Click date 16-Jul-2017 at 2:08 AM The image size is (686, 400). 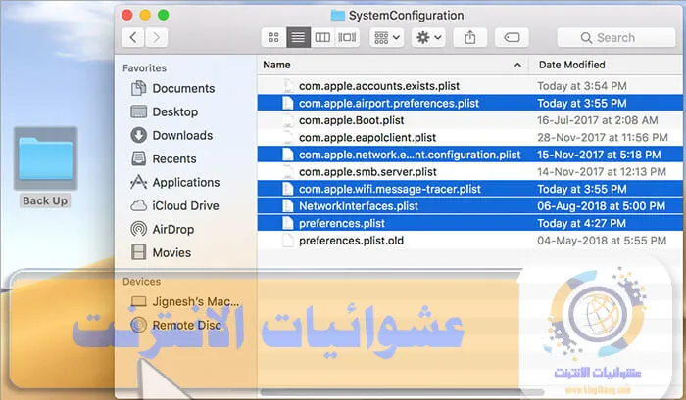(x=597, y=120)
